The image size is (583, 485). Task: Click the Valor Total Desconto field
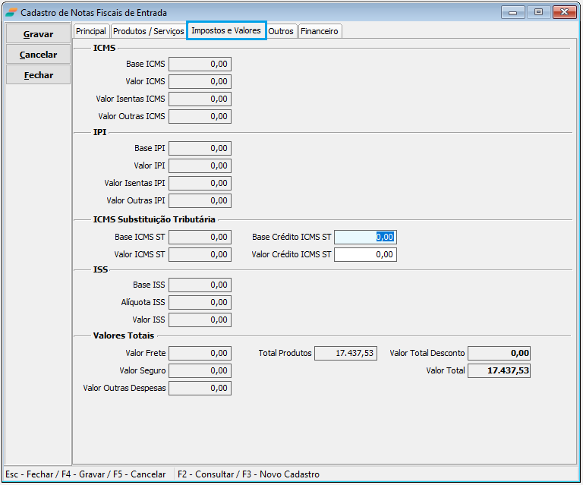pos(499,353)
